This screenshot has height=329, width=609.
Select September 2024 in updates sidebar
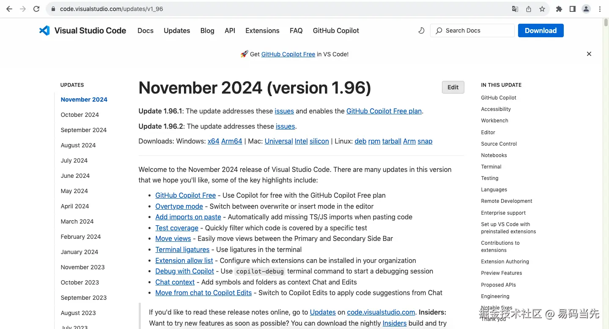pyautogui.click(x=84, y=130)
